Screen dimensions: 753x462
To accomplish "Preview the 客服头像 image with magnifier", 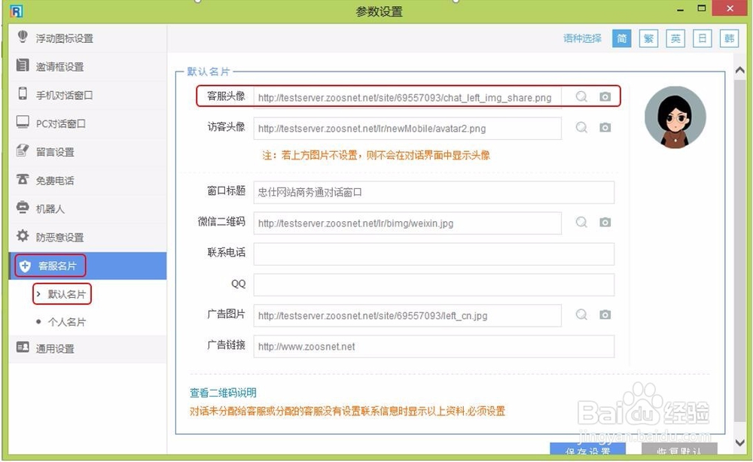I will pyautogui.click(x=581, y=96).
